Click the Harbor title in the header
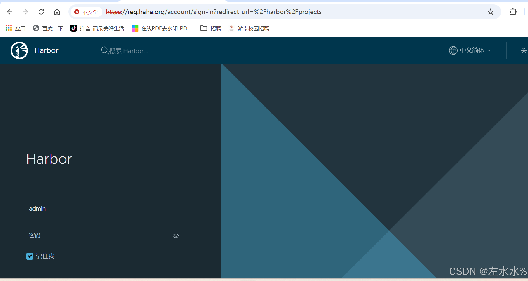Viewport: 528px width, 281px height. click(47, 50)
